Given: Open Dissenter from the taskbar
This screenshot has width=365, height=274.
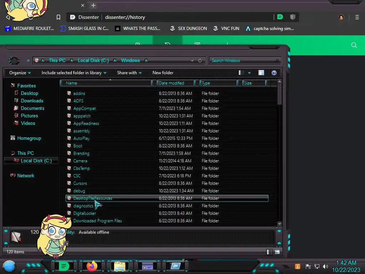Looking at the screenshot, I should tap(64, 266).
